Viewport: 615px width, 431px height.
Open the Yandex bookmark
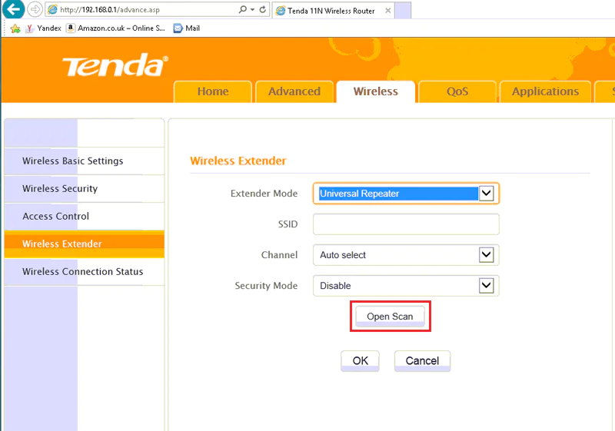[x=43, y=28]
